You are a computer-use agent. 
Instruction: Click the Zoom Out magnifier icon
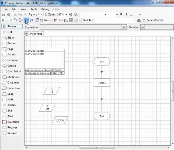76,15
